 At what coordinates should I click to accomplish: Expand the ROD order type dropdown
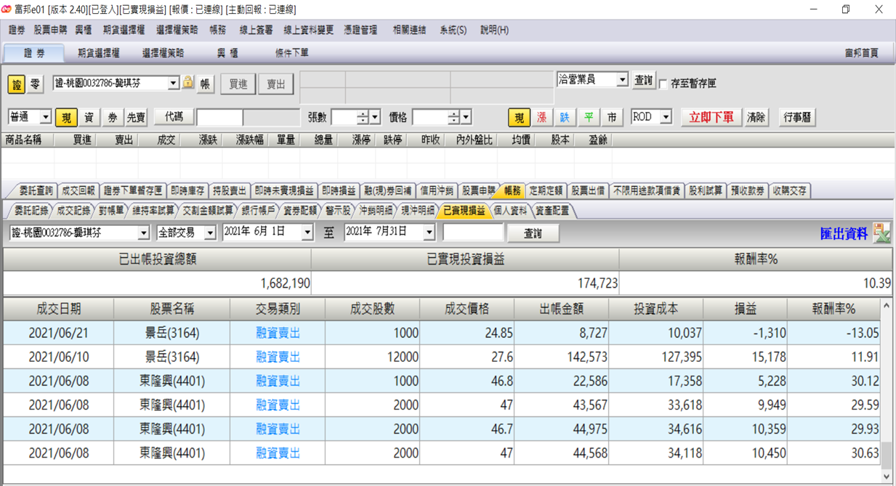tap(651, 117)
